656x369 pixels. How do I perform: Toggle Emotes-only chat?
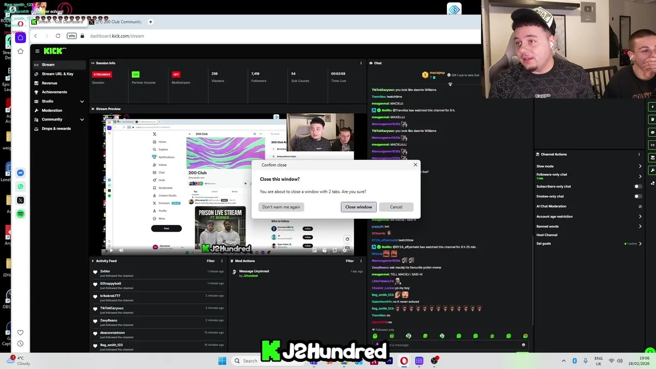(638, 196)
